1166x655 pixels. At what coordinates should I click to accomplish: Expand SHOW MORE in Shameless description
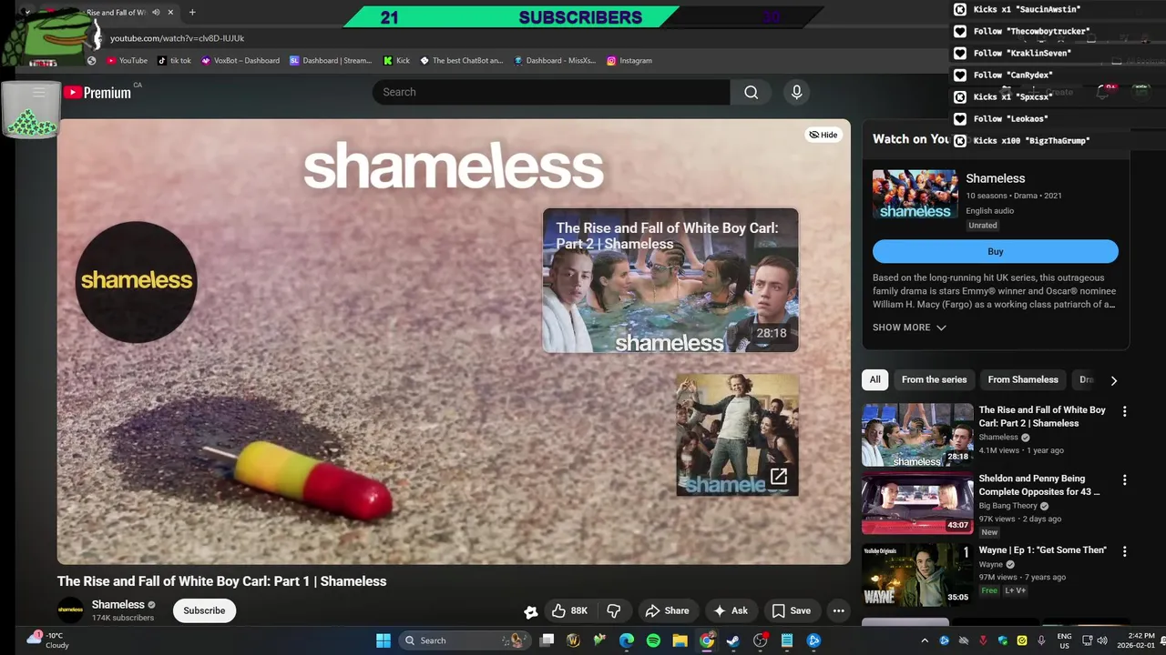click(909, 327)
